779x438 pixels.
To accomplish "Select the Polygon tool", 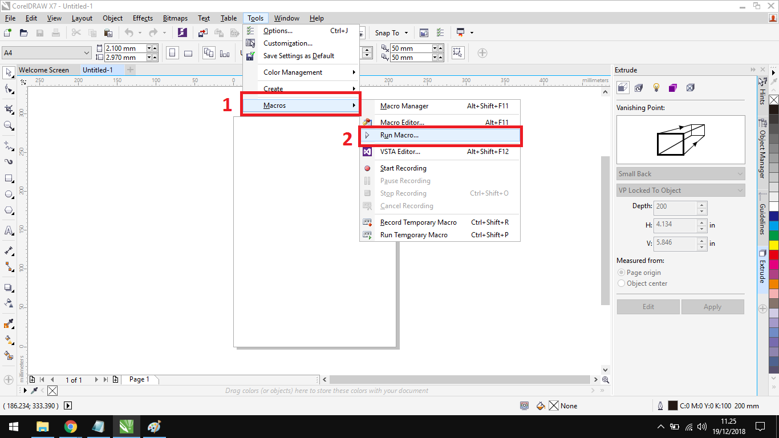I will pos(9,211).
